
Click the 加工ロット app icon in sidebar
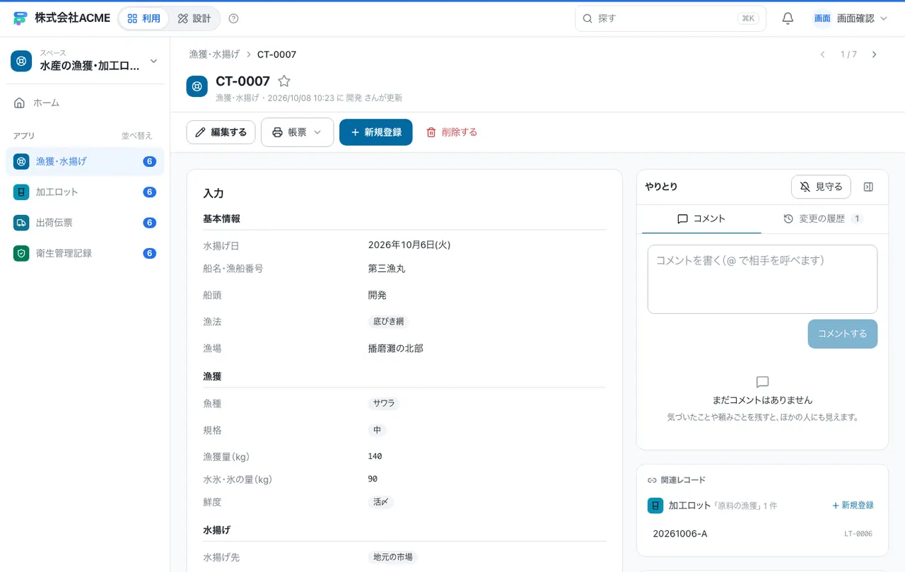pos(21,192)
